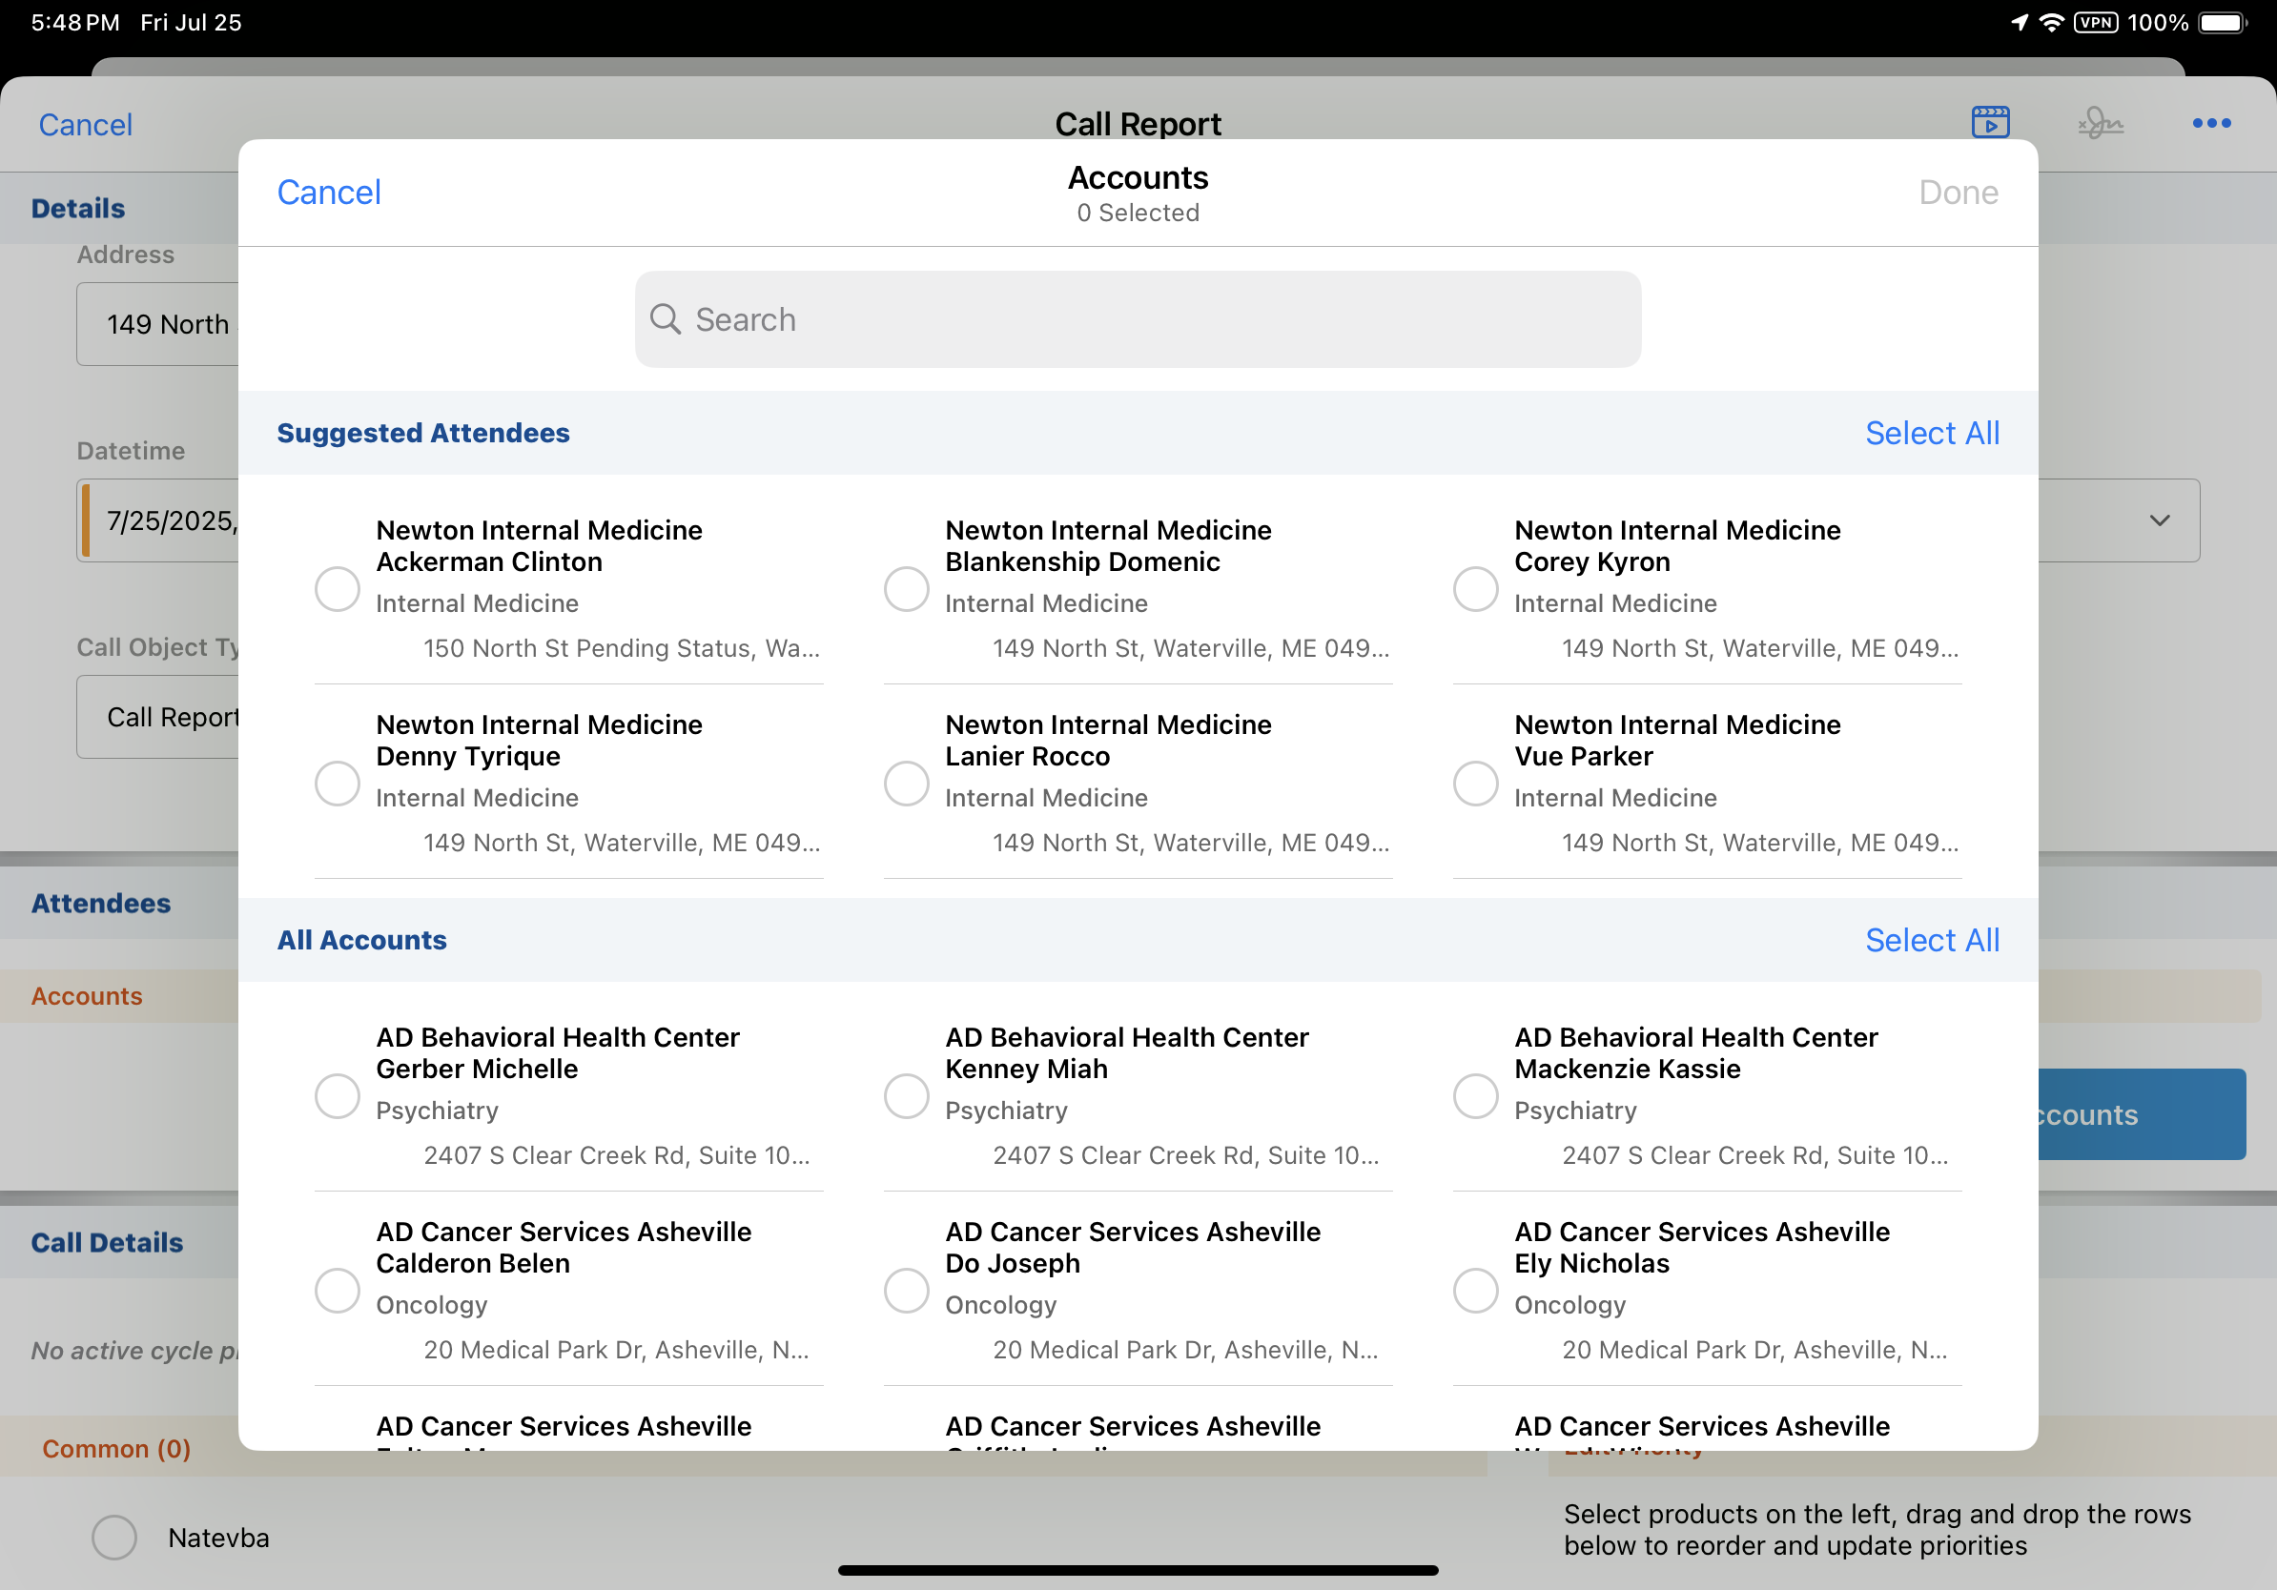The height and width of the screenshot is (1590, 2277).
Task: Open the three-dot more options menu
Action: click(x=2210, y=123)
